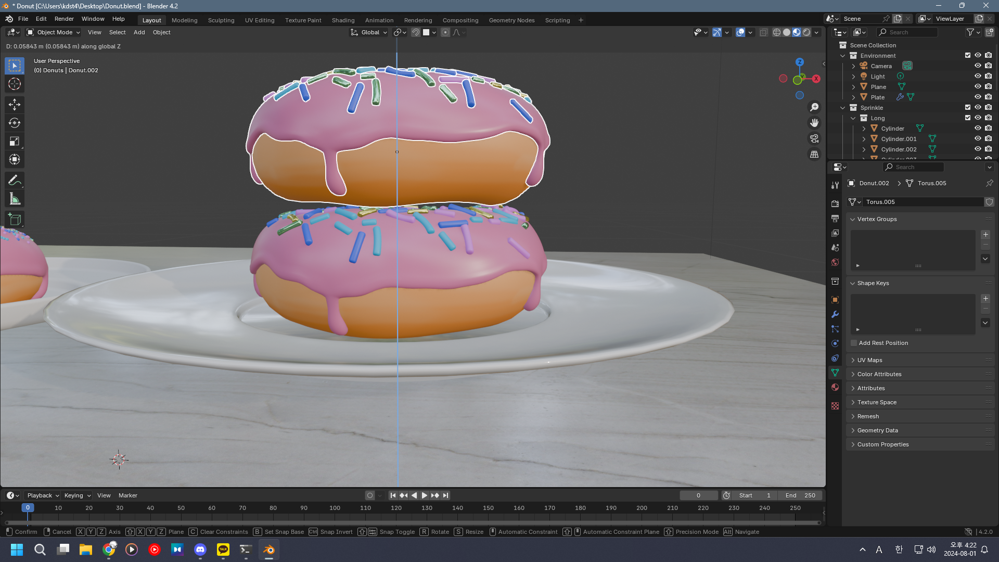The height and width of the screenshot is (562, 999).
Task: Open the Material properties tab
Action: pyautogui.click(x=835, y=387)
